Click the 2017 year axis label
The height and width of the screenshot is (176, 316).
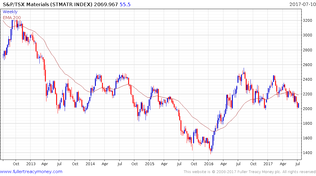point(268,164)
